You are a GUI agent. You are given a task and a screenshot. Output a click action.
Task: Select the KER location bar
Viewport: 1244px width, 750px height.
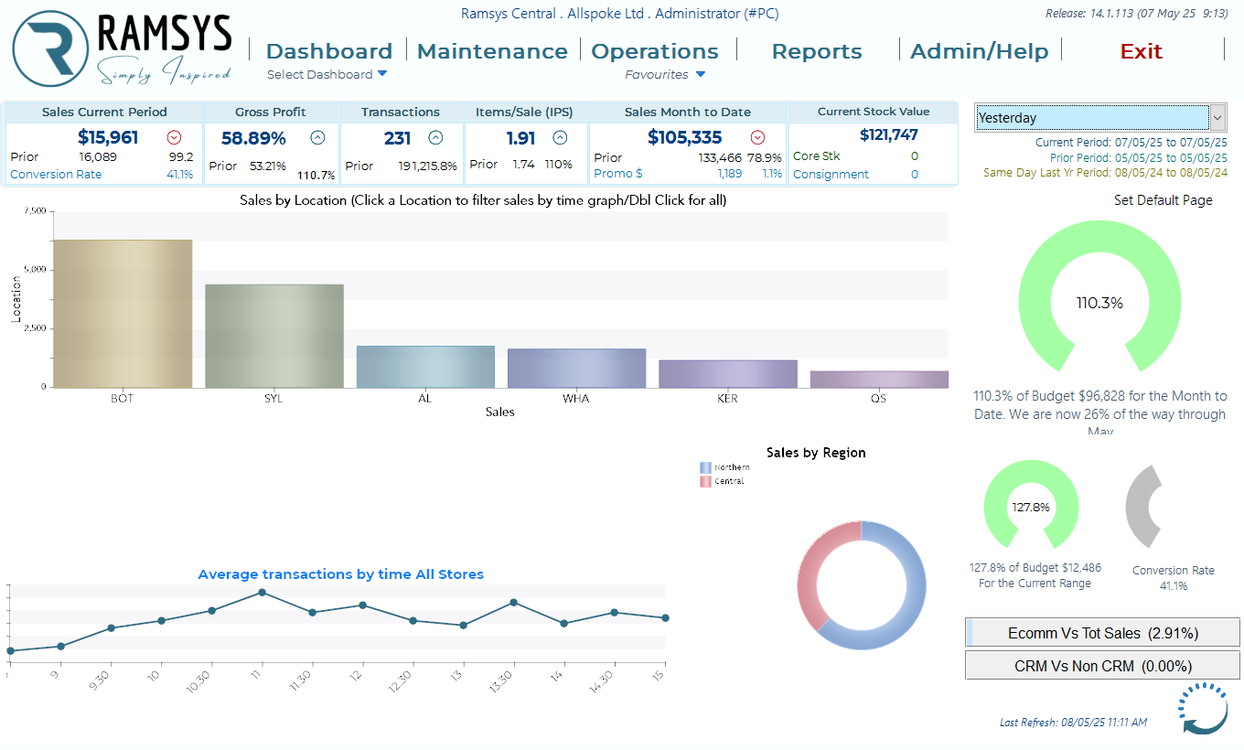click(x=728, y=374)
